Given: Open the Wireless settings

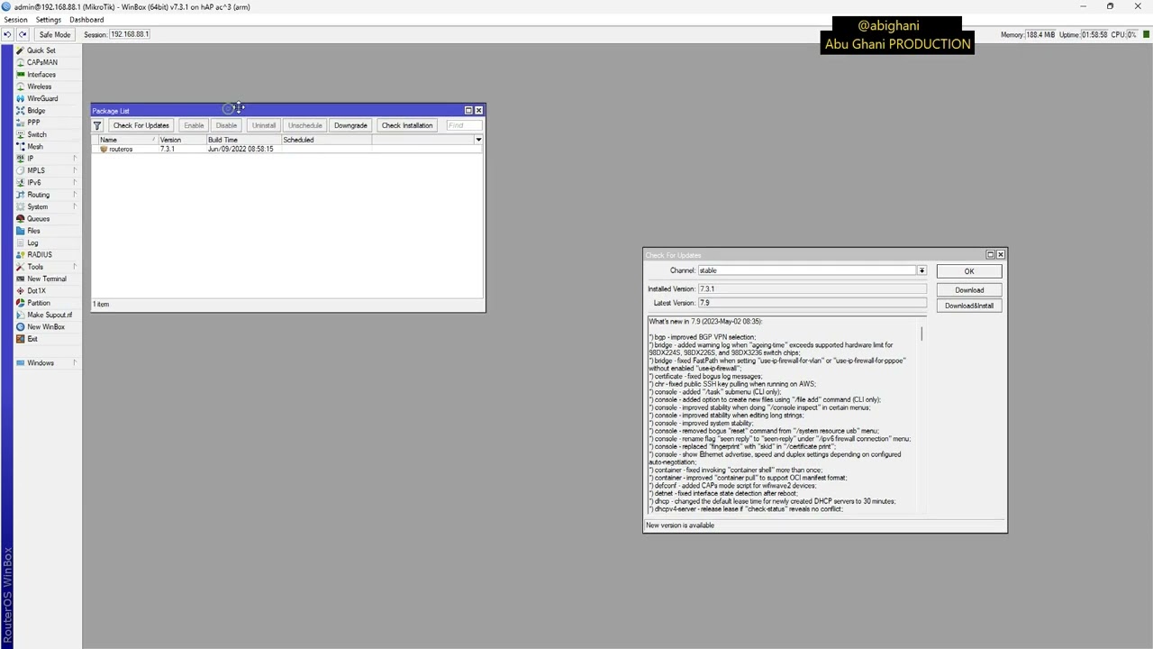Looking at the screenshot, I should click(x=40, y=87).
